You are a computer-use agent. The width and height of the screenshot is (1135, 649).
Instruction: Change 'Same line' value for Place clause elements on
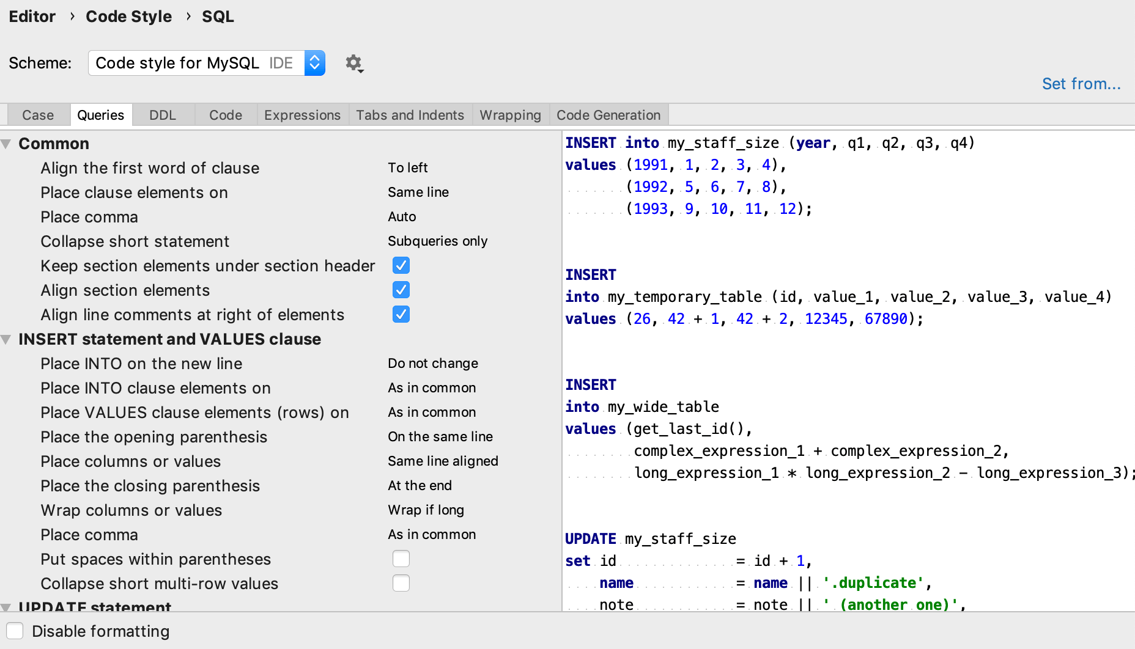click(418, 192)
